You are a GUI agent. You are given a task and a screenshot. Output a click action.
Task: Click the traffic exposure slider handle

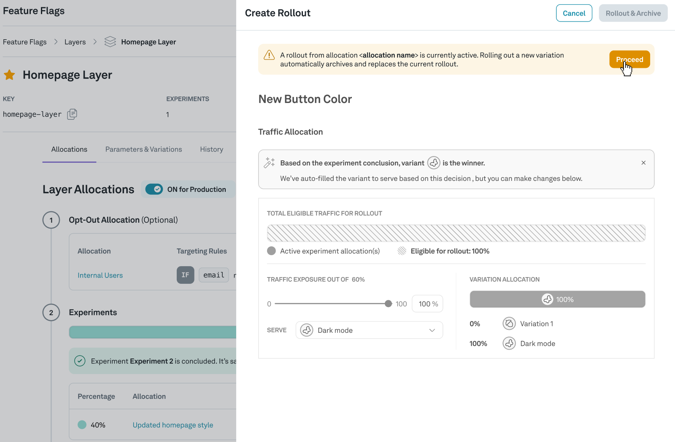(388, 304)
